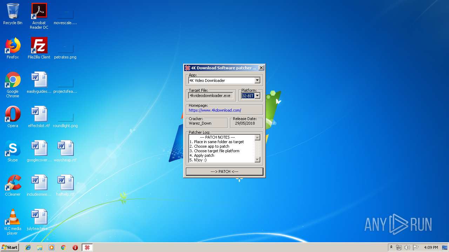Viewport: 449px width, 252px height.
Task: Open VLC media player shortcut
Action: tap(13, 222)
